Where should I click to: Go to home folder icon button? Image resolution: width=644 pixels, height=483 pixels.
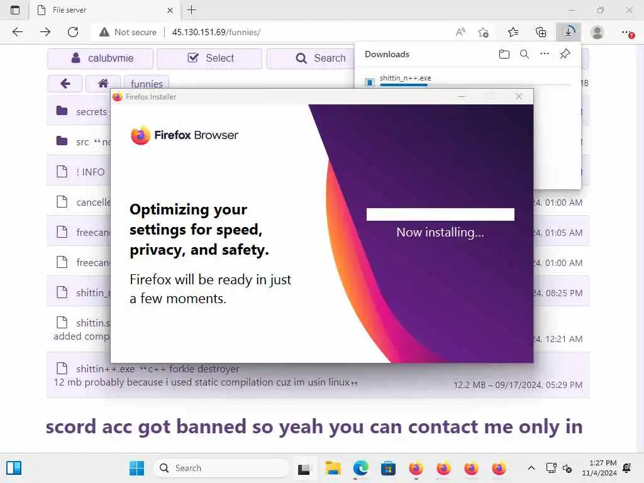click(103, 84)
